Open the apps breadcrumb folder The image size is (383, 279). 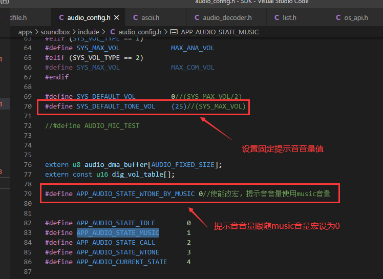26,32
